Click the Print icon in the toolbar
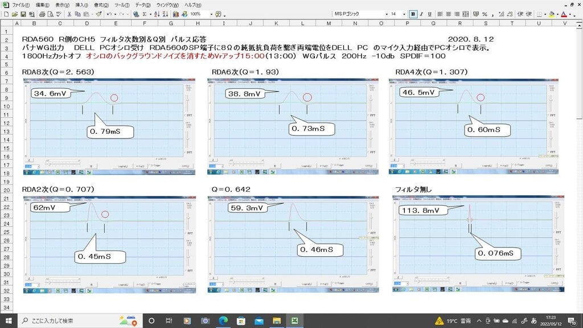583x328 pixels. [x=42, y=14]
